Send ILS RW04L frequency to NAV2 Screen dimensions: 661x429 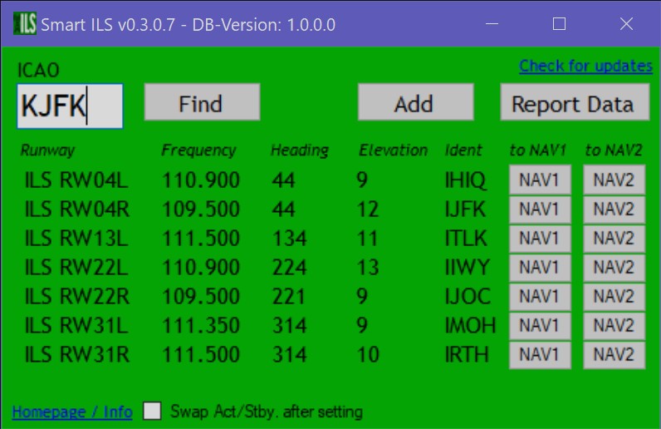[614, 180]
